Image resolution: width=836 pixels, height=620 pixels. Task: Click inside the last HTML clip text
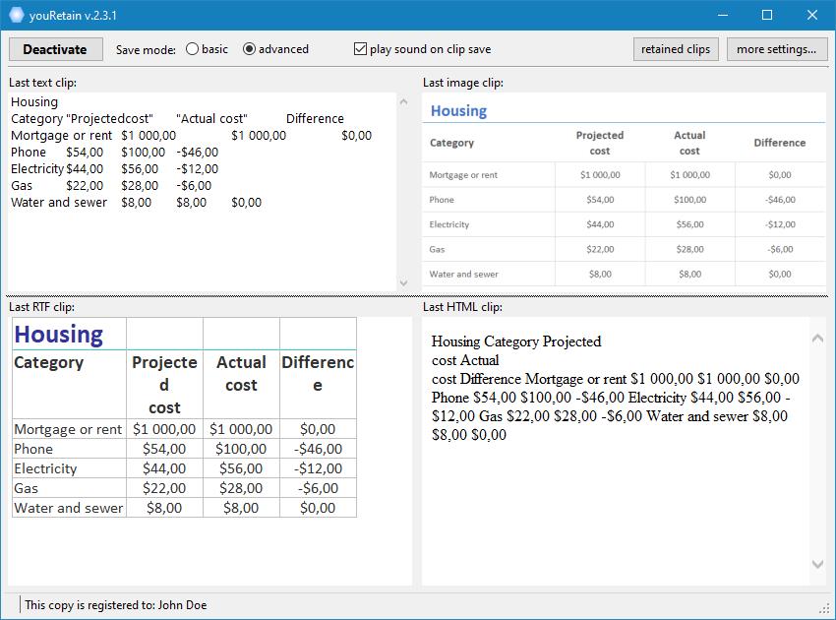pyautogui.click(x=616, y=388)
